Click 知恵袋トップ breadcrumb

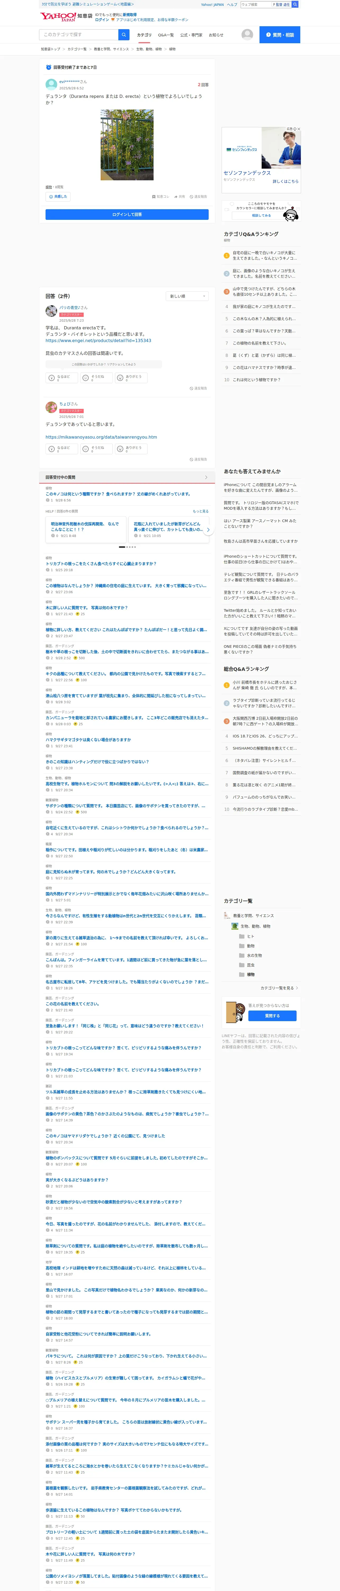pyautogui.click(x=51, y=49)
